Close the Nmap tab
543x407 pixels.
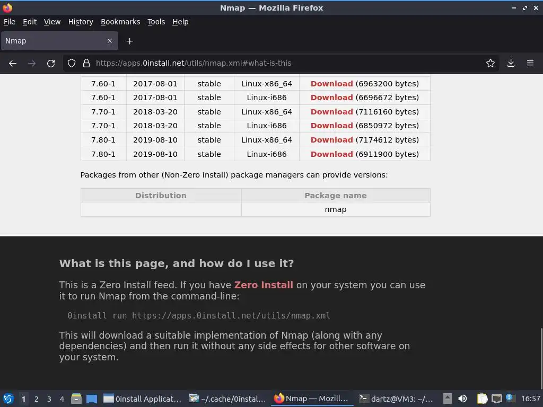[x=110, y=41]
